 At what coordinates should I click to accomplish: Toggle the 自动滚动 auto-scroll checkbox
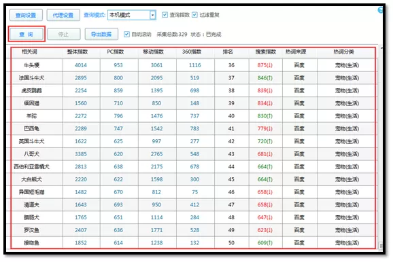coord(127,34)
